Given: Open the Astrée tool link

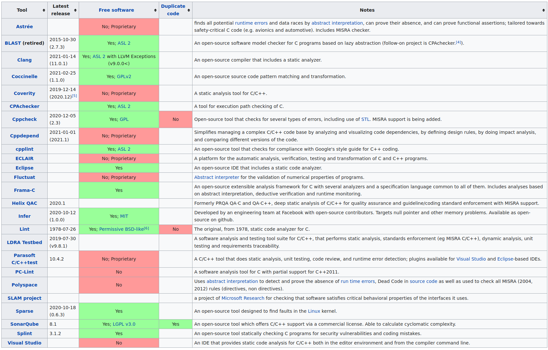Looking at the screenshot, I should point(24,27).
